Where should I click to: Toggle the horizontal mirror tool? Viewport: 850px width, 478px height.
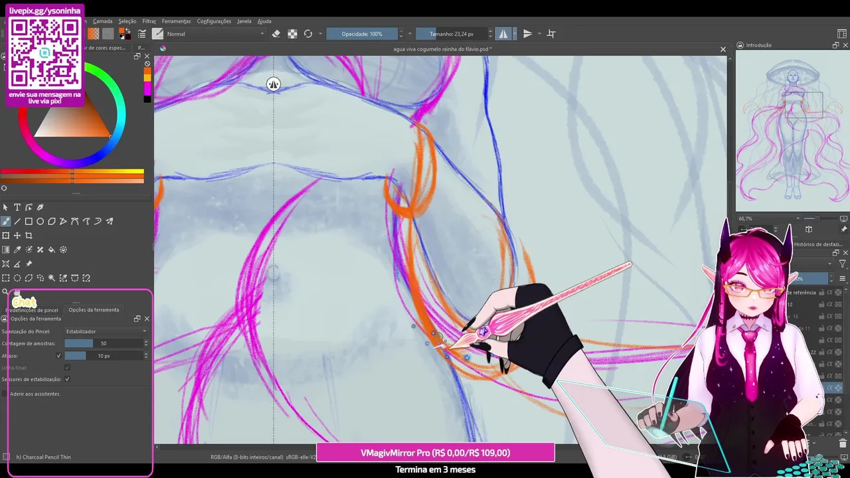pos(503,34)
